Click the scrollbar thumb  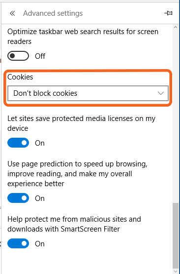point(175,235)
